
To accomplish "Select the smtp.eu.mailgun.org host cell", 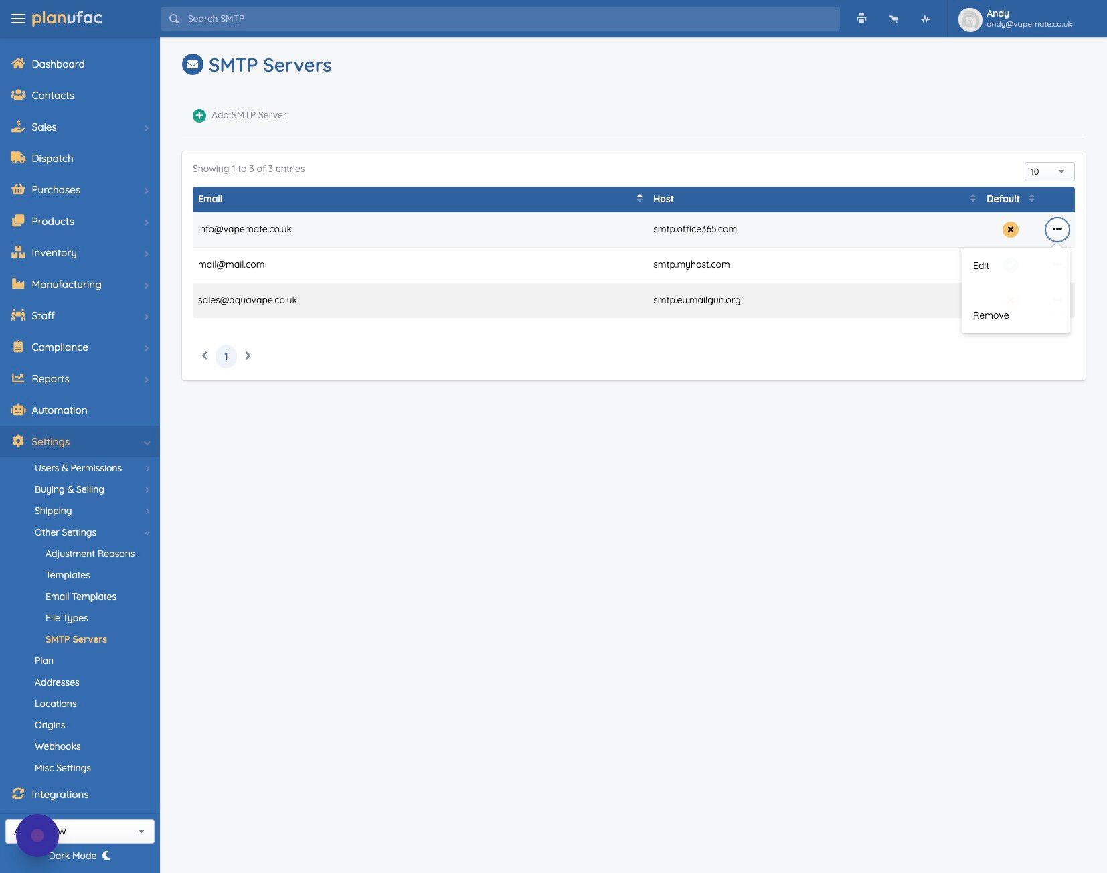I will (x=697, y=300).
